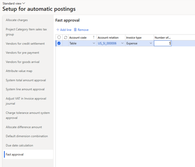The height and width of the screenshot is (167, 195).
Task: Toggle the select-all circle in grid header
Action: point(59,37)
